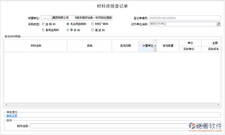
Task: Choose the 甲供料 purchase type
Action: pos(68,30)
